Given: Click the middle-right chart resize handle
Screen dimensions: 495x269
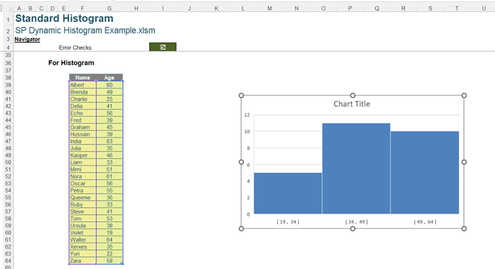Looking at the screenshot, I should tap(465, 162).
